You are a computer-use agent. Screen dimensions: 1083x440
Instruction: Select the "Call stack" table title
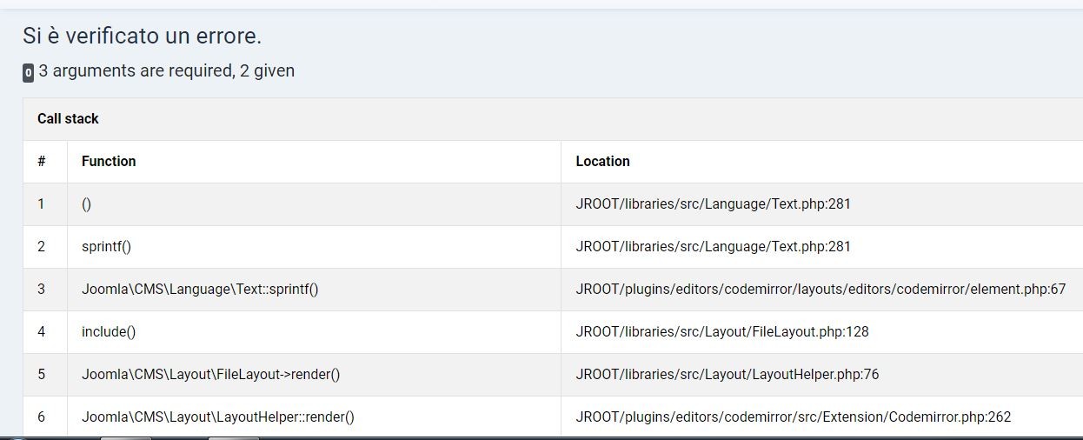pos(68,119)
